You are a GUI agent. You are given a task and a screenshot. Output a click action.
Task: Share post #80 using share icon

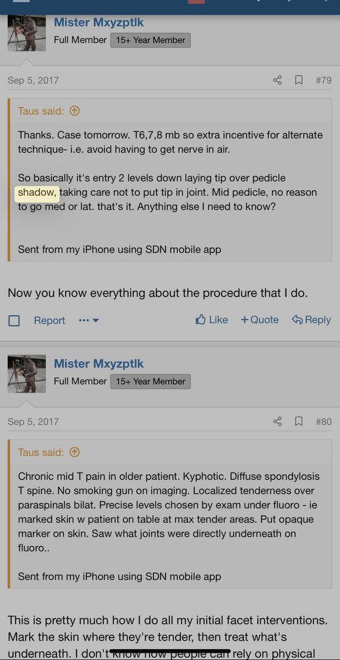click(278, 422)
